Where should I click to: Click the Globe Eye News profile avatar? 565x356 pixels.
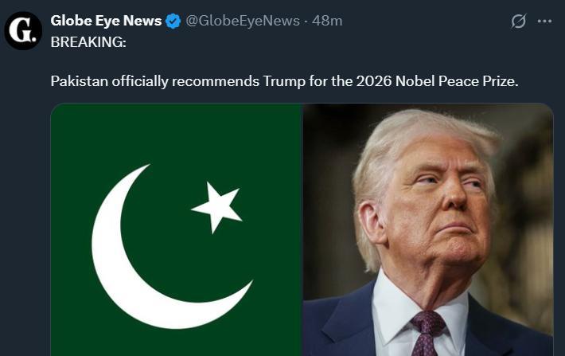point(23,31)
